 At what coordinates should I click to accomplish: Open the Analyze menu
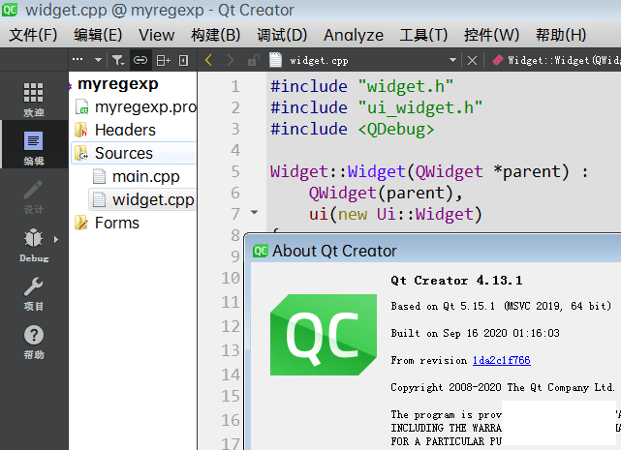pos(354,35)
